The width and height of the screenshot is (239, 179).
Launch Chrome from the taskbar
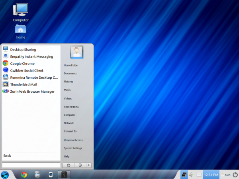tap(24, 175)
